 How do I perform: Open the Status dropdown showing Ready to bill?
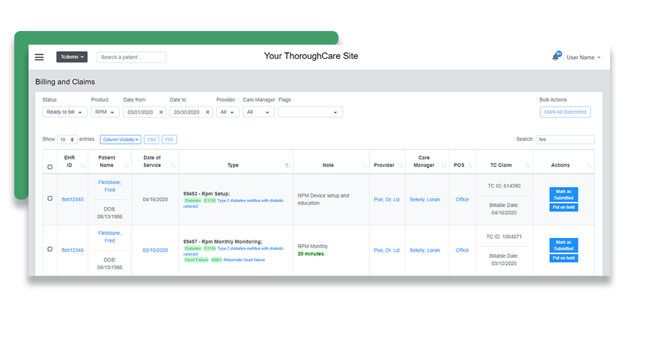[64, 112]
